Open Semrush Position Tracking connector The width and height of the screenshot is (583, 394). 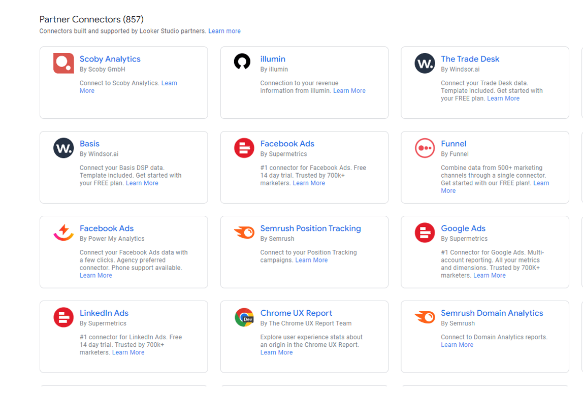(x=310, y=228)
